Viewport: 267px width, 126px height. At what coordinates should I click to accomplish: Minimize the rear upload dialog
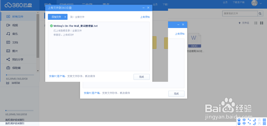pos(178,25)
